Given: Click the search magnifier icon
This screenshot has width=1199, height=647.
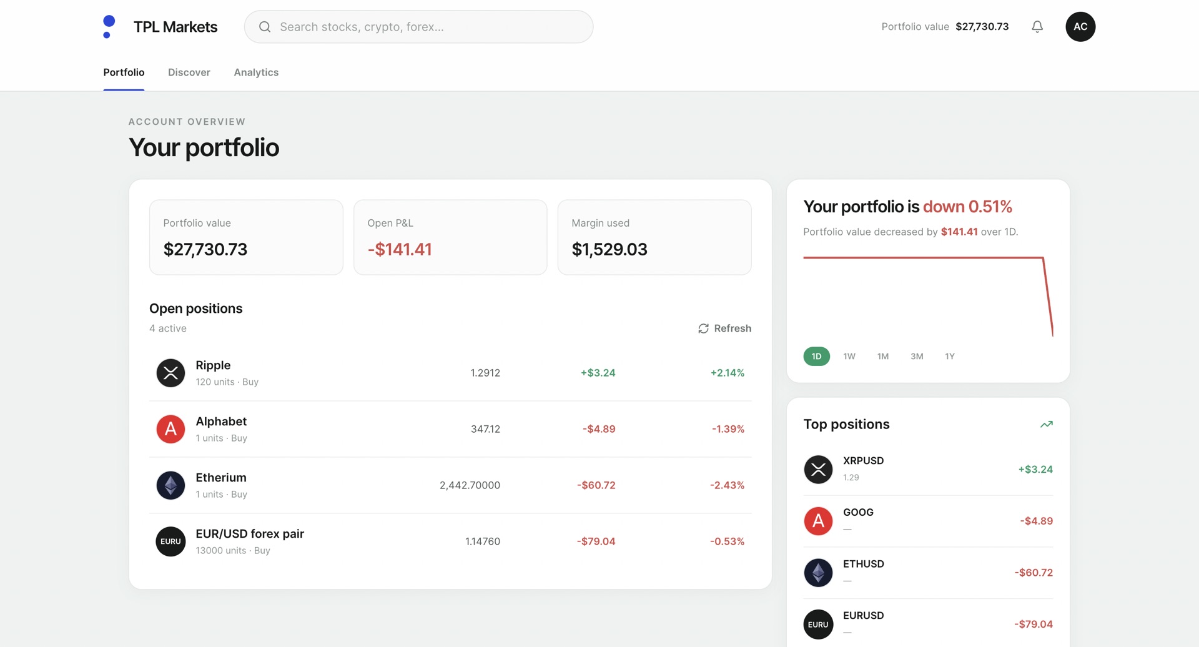Looking at the screenshot, I should click(265, 27).
